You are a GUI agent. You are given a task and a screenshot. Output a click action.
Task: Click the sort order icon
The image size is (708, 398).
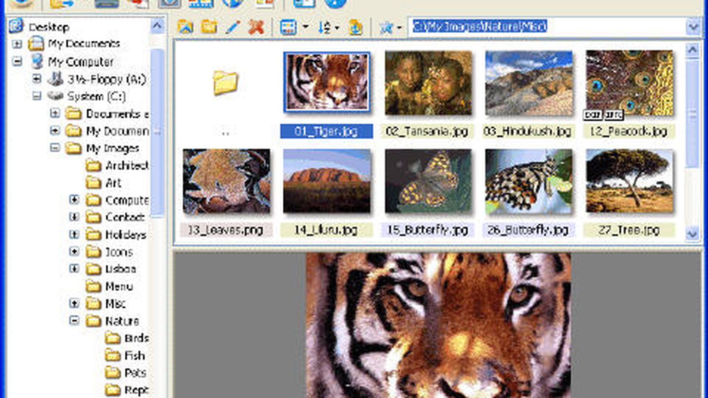pyautogui.click(x=324, y=27)
